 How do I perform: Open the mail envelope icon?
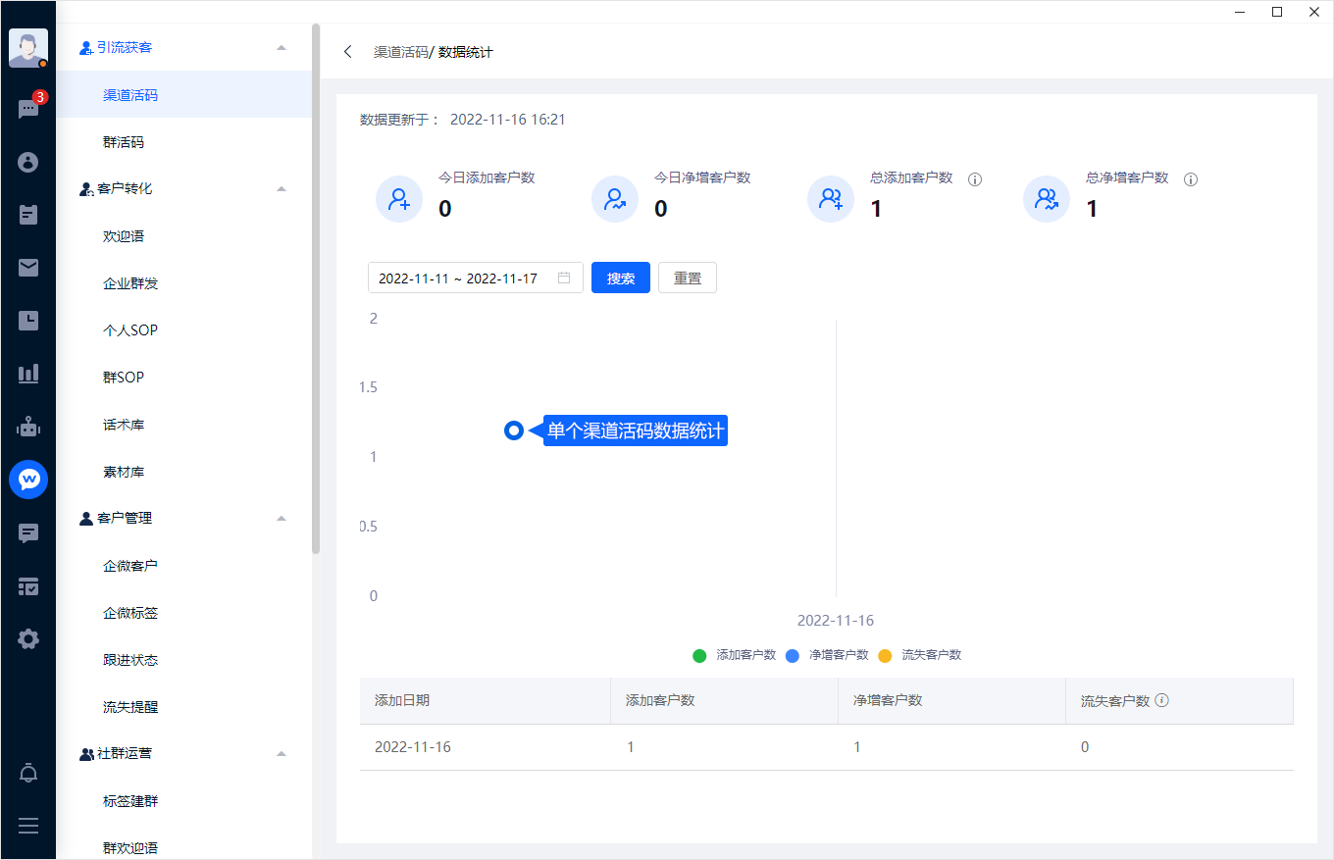click(28, 268)
